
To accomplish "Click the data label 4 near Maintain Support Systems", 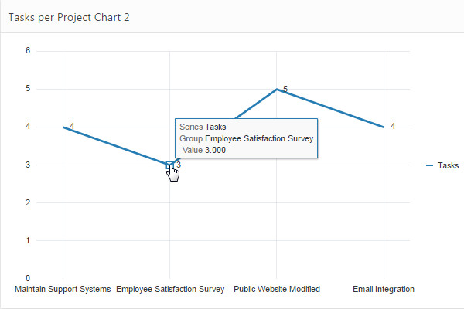I will coord(72,126).
